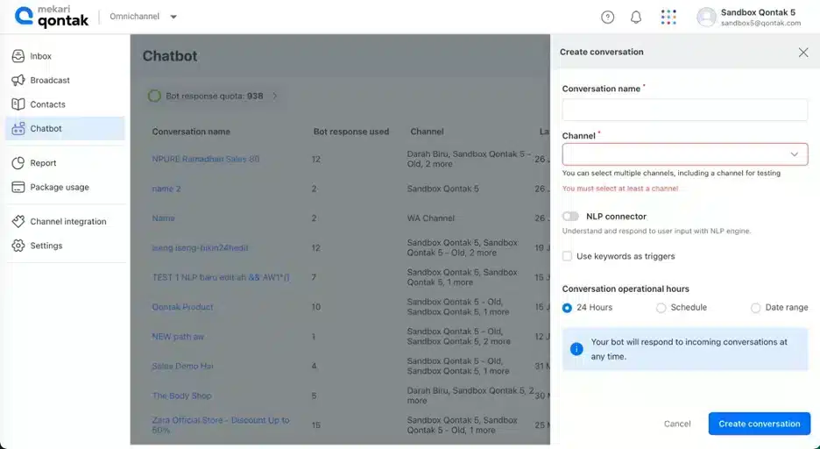Click the Contacts book icon
Screen dimensions: 820x449
click(x=18, y=104)
